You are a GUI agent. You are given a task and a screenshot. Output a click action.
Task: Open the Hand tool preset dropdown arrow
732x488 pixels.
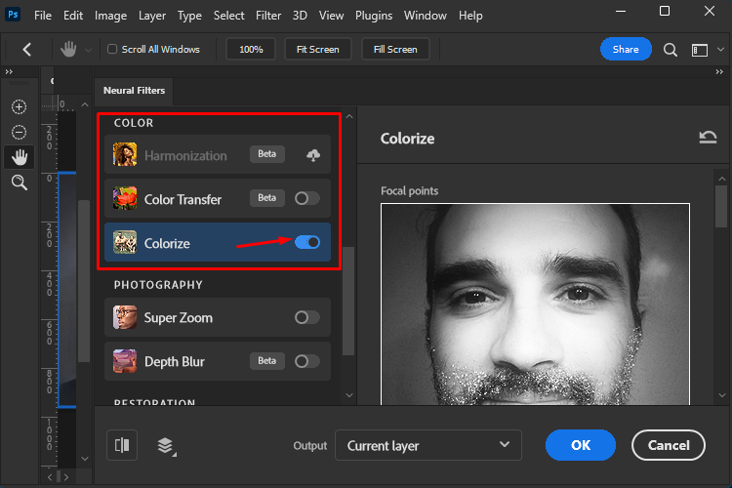[88, 50]
